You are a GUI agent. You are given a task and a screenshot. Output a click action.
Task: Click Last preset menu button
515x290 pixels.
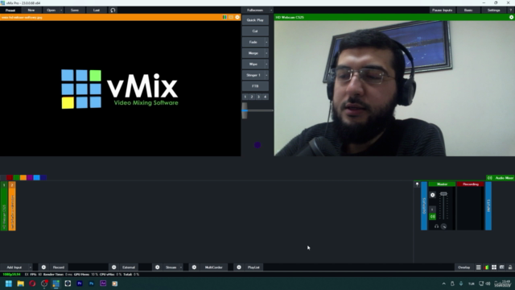[x=97, y=10]
